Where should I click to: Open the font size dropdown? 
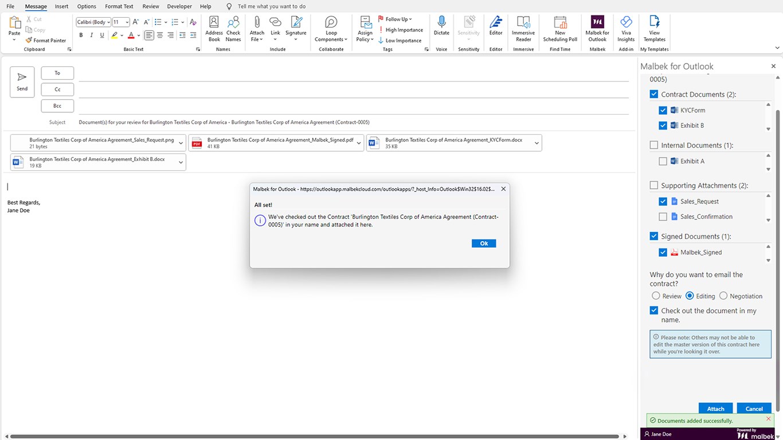point(127,22)
